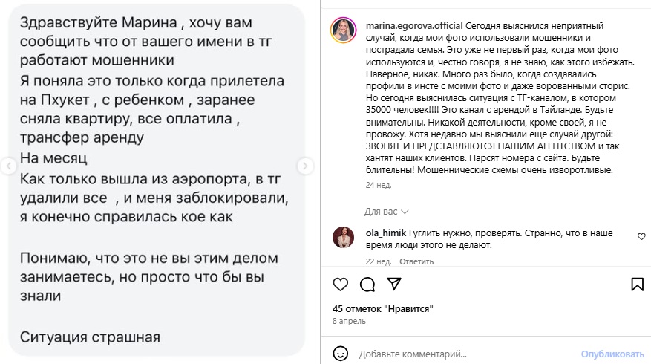Like ola_himik's comment with the small heart
The image size is (651, 364).
(x=641, y=236)
